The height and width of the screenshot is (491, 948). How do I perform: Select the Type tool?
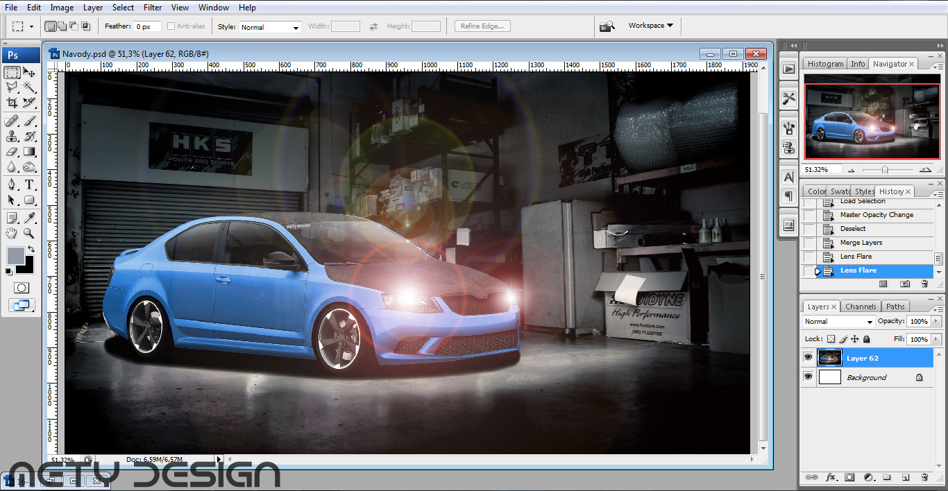click(29, 184)
